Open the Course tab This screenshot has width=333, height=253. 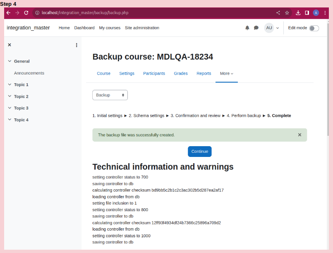(x=104, y=74)
